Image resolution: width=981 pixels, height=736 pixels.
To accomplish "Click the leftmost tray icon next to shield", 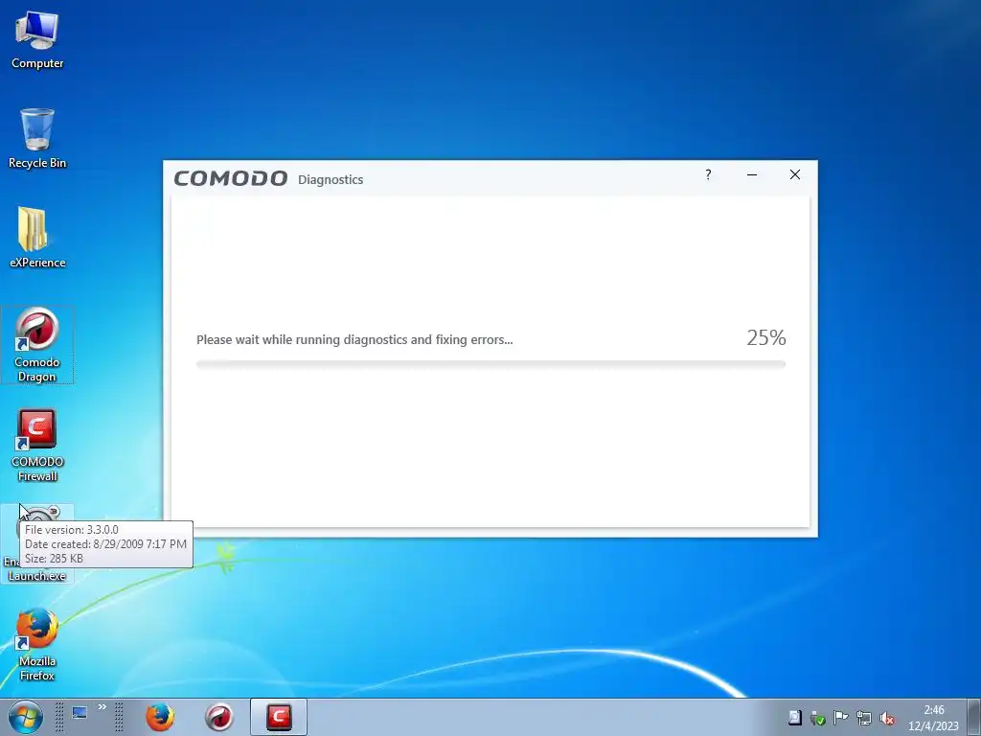I will coord(794,718).
